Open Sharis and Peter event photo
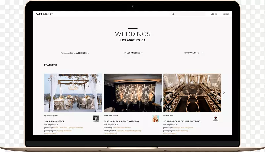This screenshot has height=152, width=265. click(x=73, y=93)
